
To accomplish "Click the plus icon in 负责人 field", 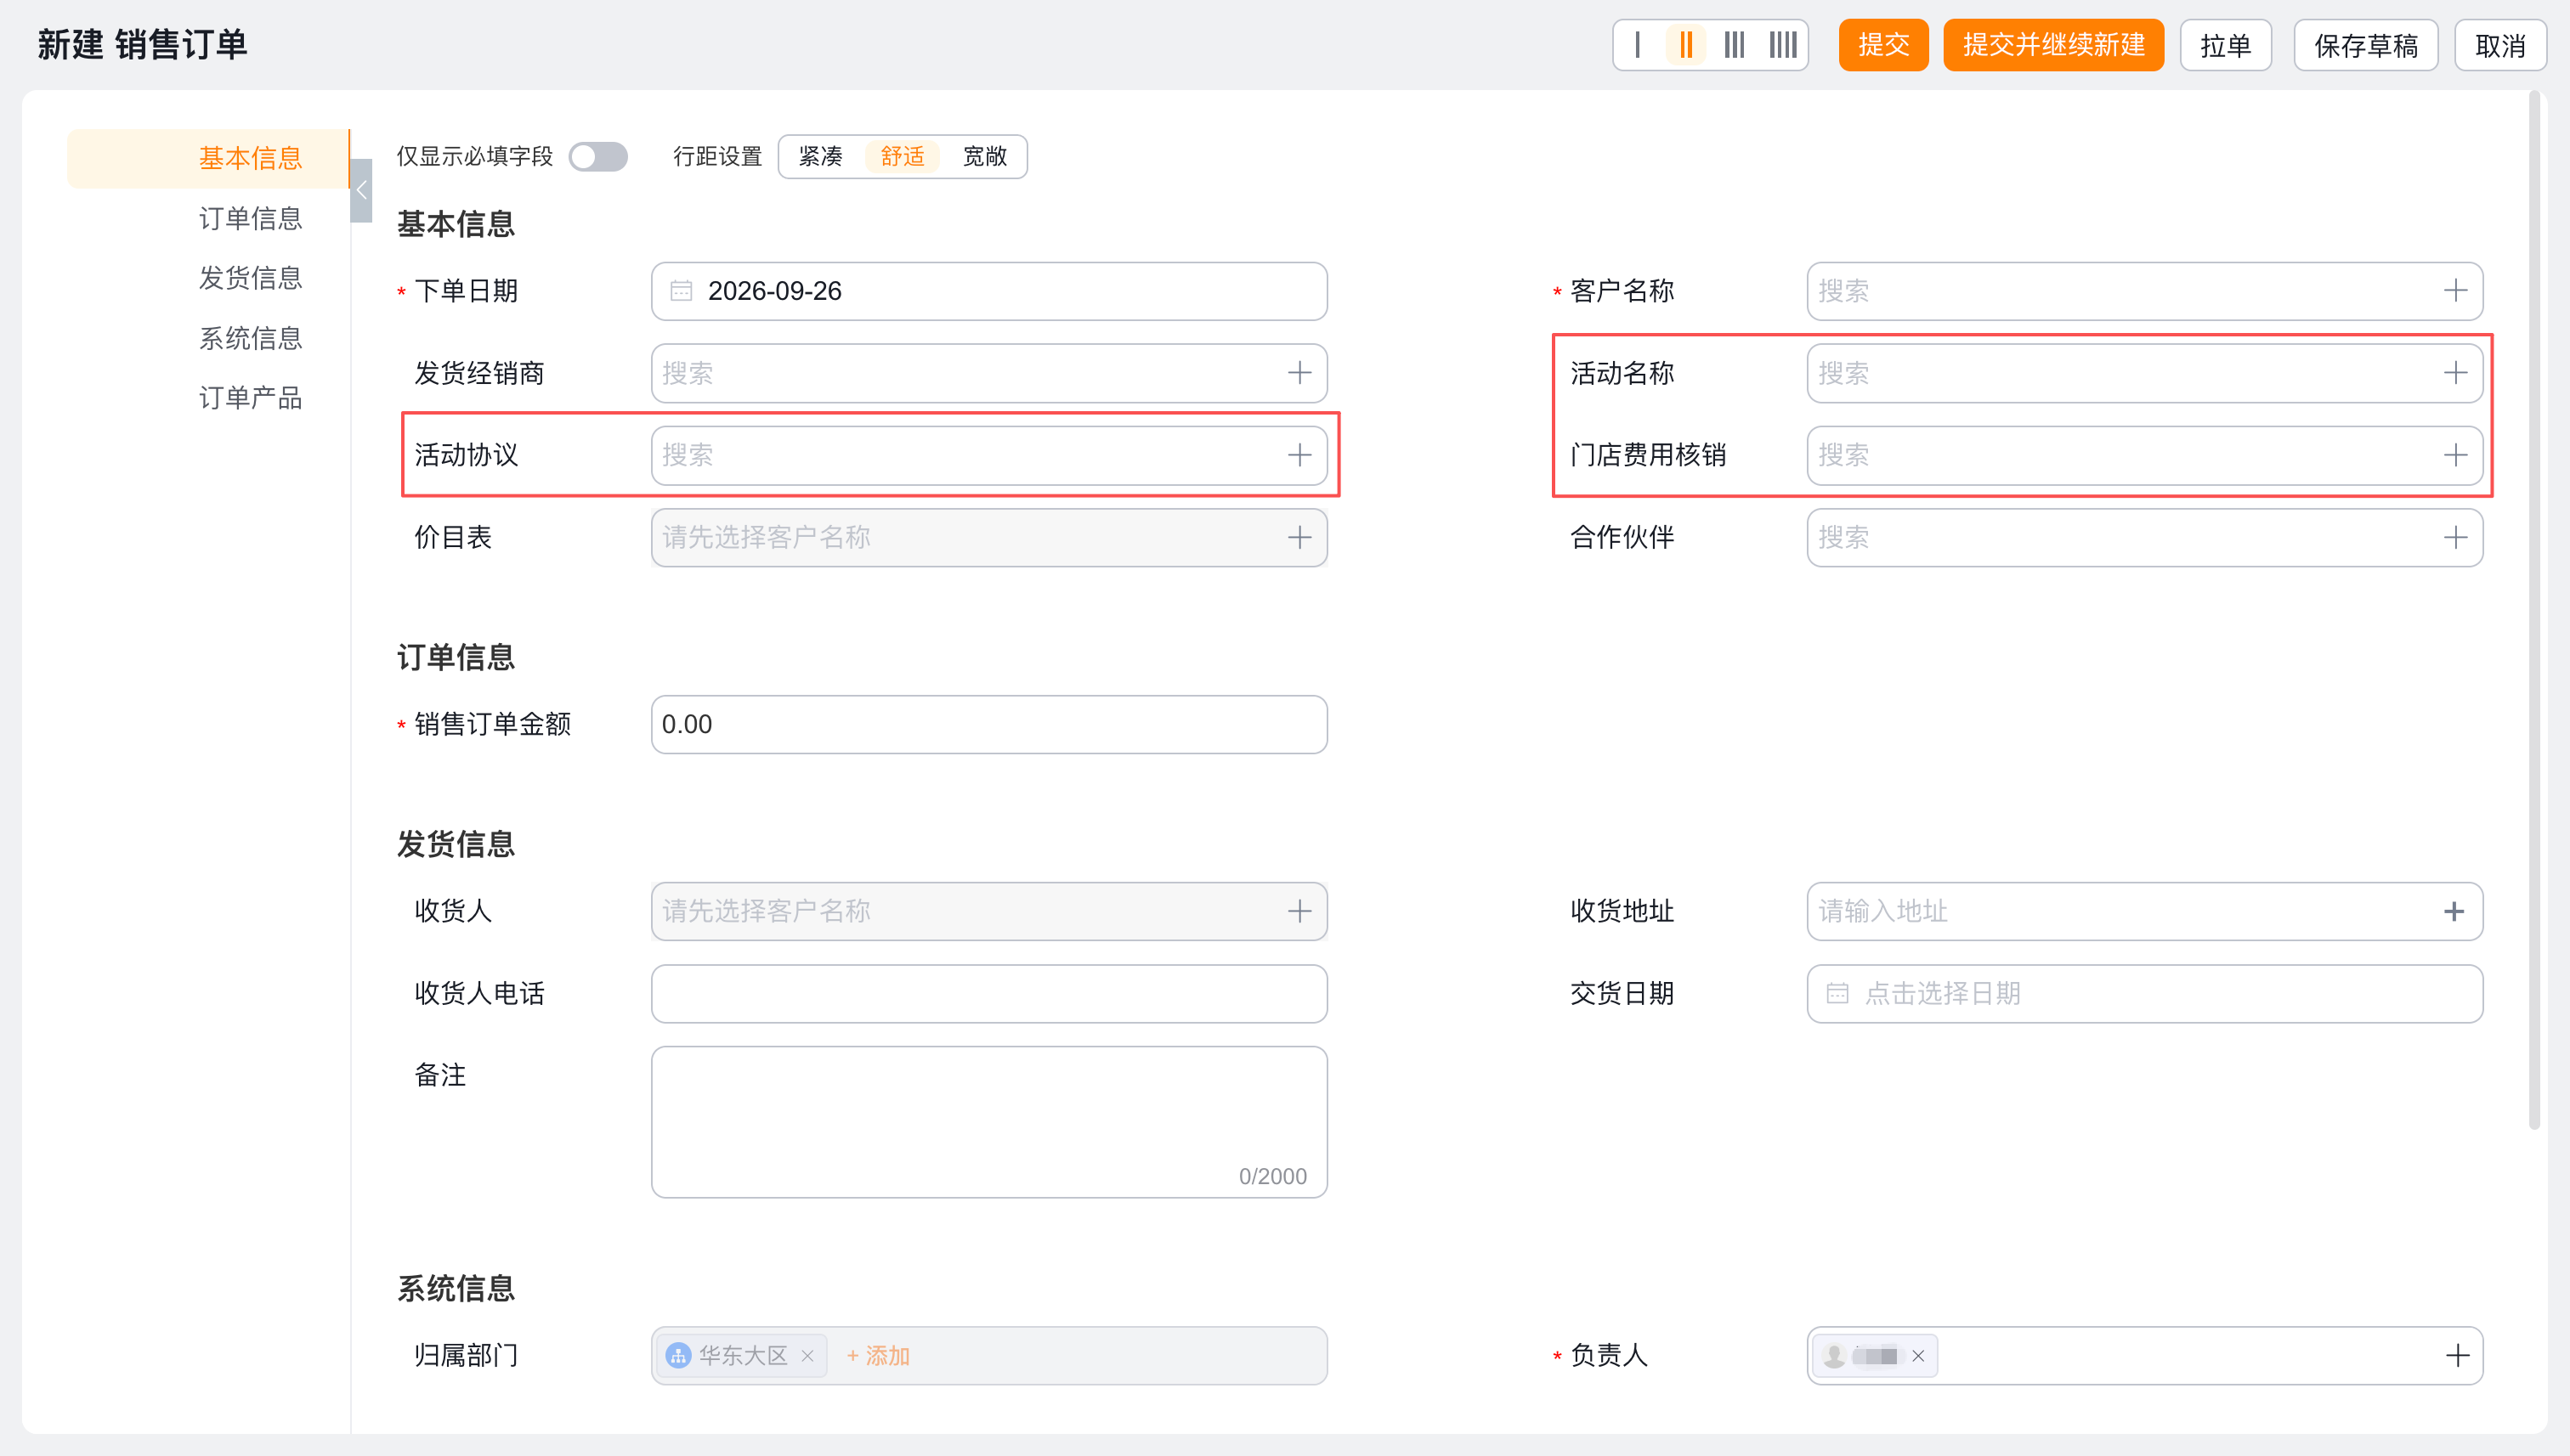I will click(x=2457, y=1355).
